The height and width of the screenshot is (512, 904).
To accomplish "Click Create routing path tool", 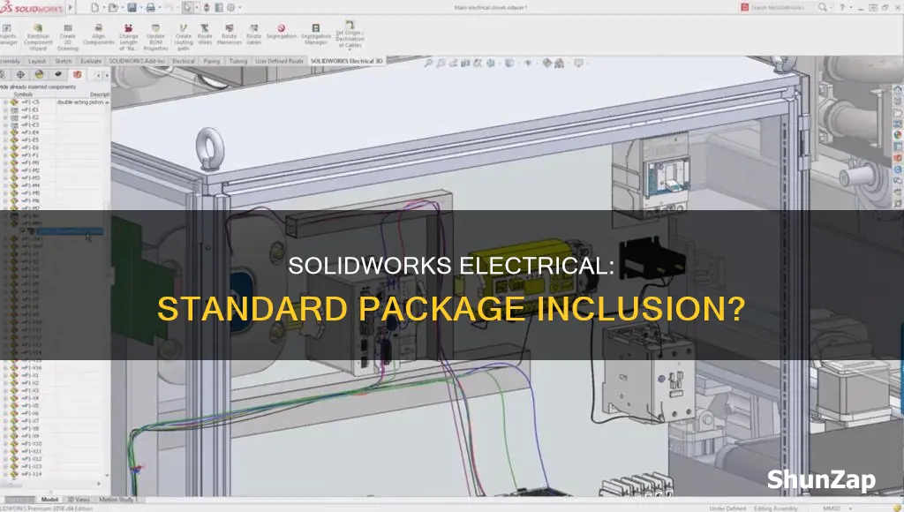I will tap(184, 37).
